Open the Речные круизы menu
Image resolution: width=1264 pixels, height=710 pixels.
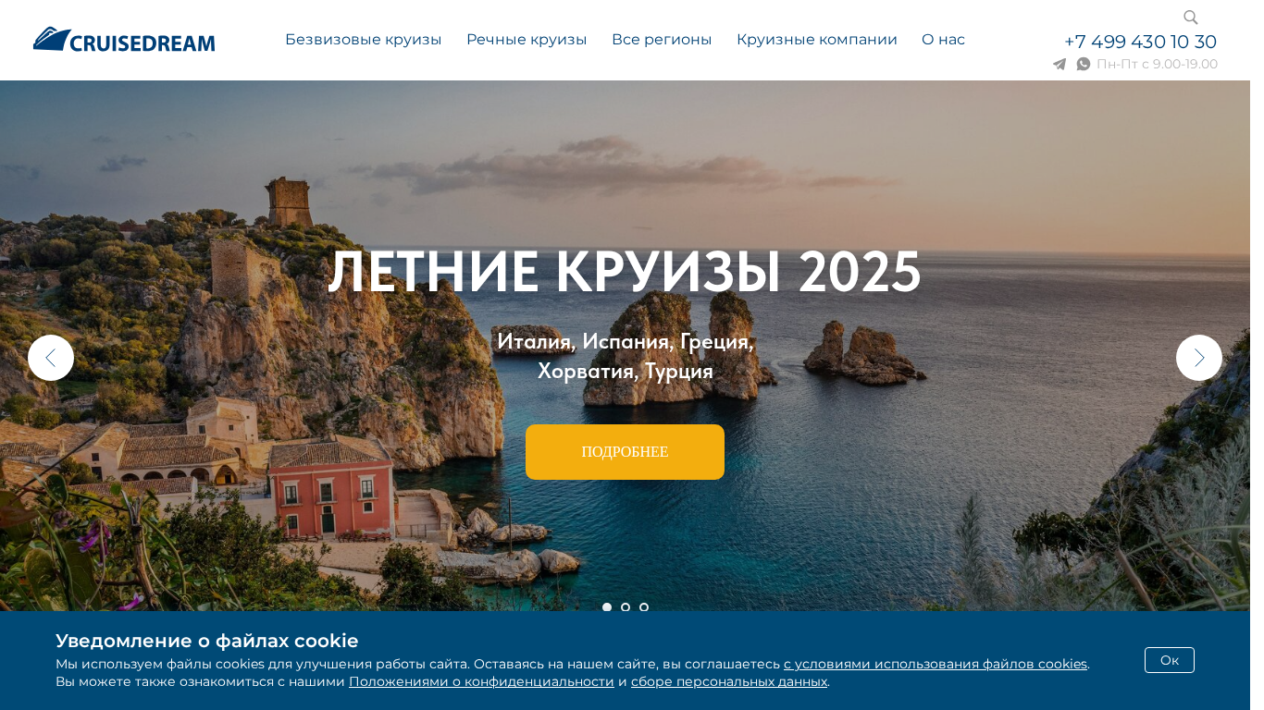527,40
